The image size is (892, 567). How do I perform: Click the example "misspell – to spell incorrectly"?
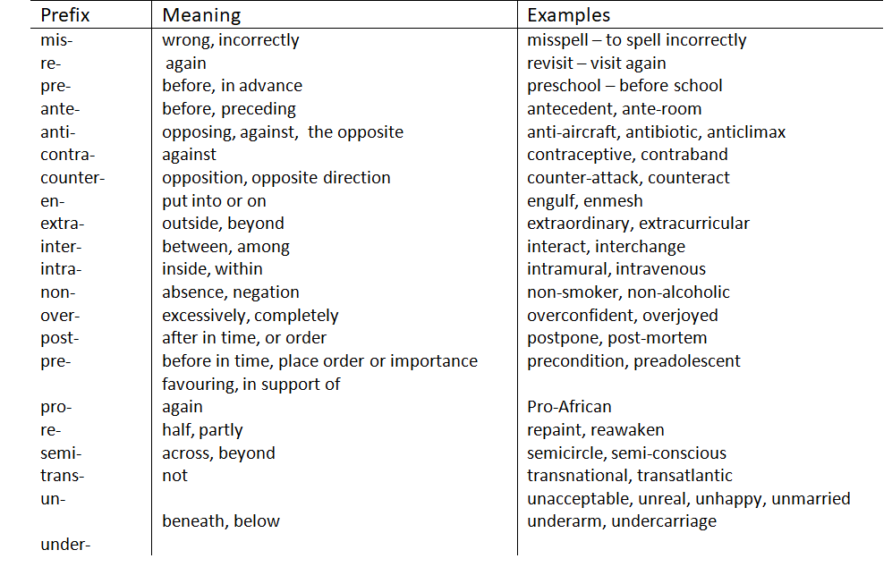(636, 40)
